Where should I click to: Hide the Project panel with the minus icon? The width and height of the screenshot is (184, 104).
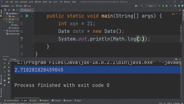coord(17,10)
